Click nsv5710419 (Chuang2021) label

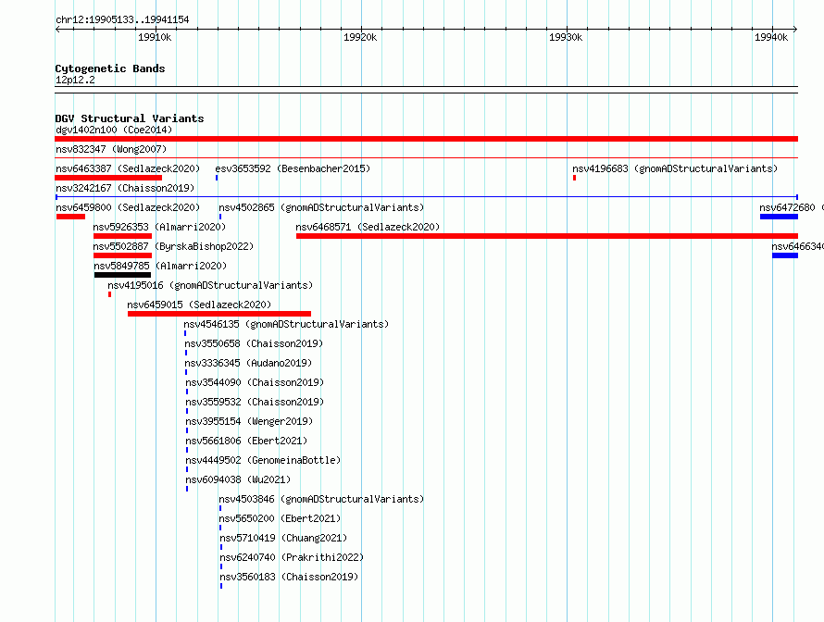(283, 538)
